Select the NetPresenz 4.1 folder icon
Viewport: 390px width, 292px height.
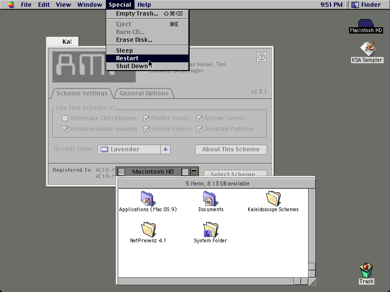(149, 229)
